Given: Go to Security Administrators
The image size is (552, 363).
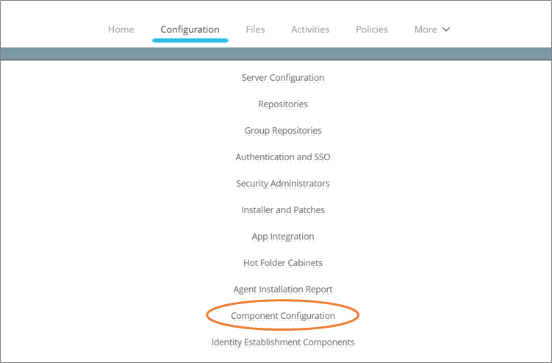Looking at the screenshot, I should [x=283, y=183].
